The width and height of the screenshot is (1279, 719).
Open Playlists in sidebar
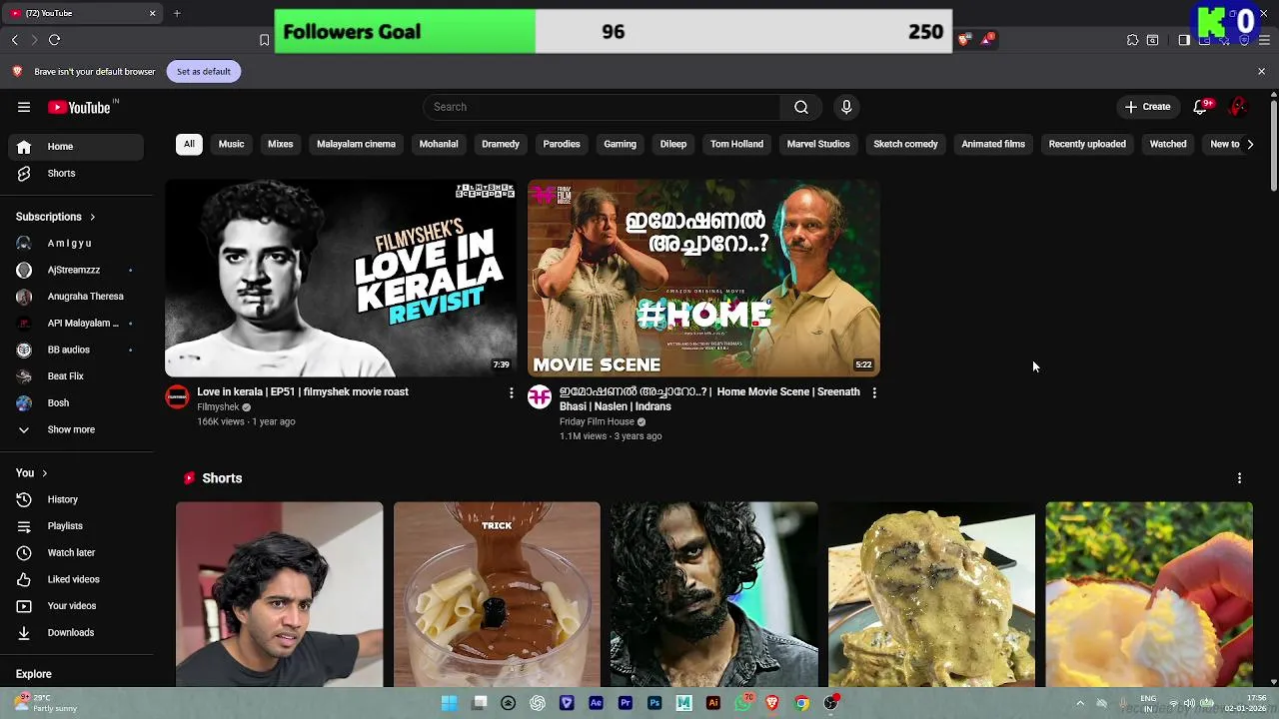(x=78, y=526)
